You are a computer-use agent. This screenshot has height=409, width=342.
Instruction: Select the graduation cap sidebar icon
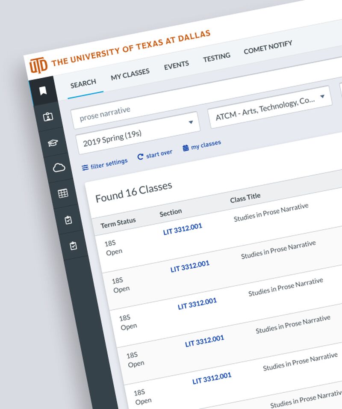[53, 143]
